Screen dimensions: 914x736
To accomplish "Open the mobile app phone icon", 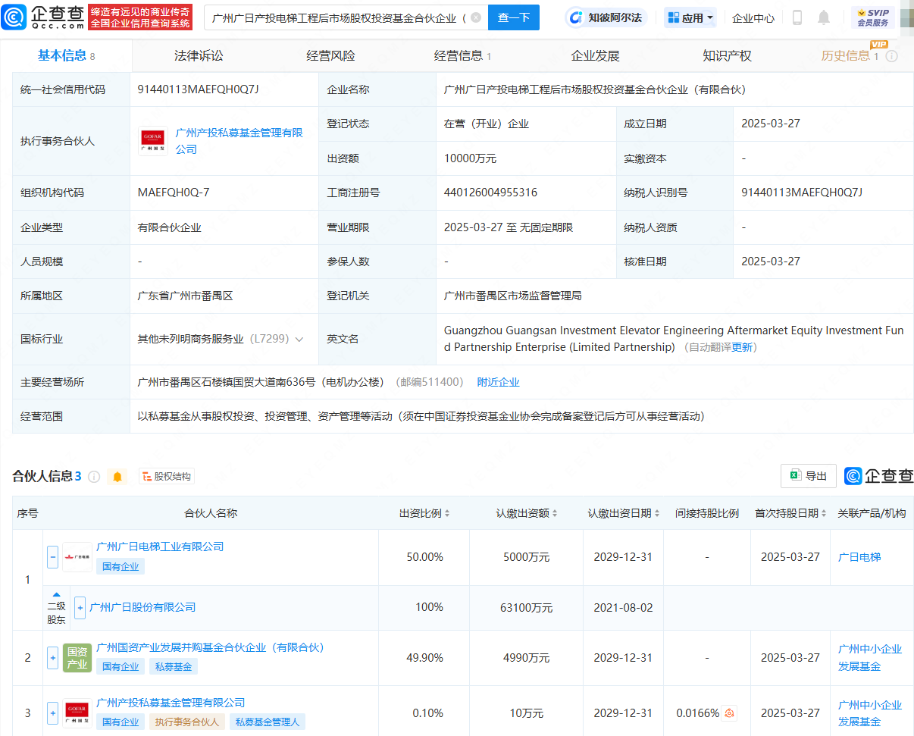I will (797, 17).
